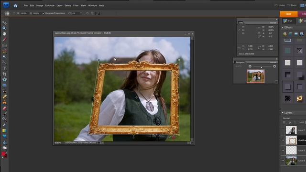Click Navigator zoom out button

point(250,66)
